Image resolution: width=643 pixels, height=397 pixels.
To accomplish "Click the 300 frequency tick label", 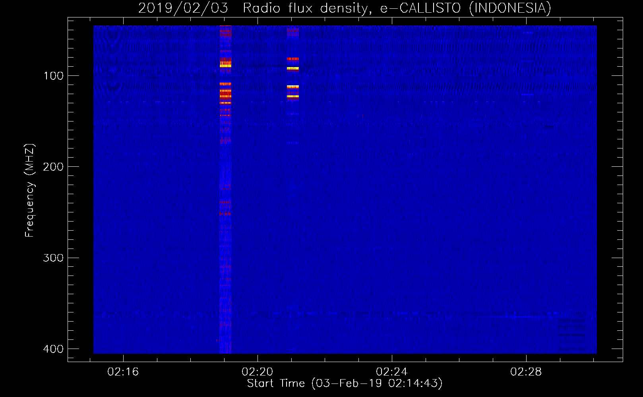I will 53,258.
